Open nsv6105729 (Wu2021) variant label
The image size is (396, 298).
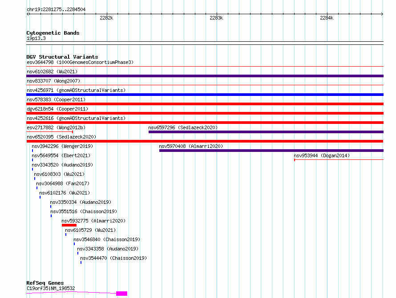click(x=90, y=230)
